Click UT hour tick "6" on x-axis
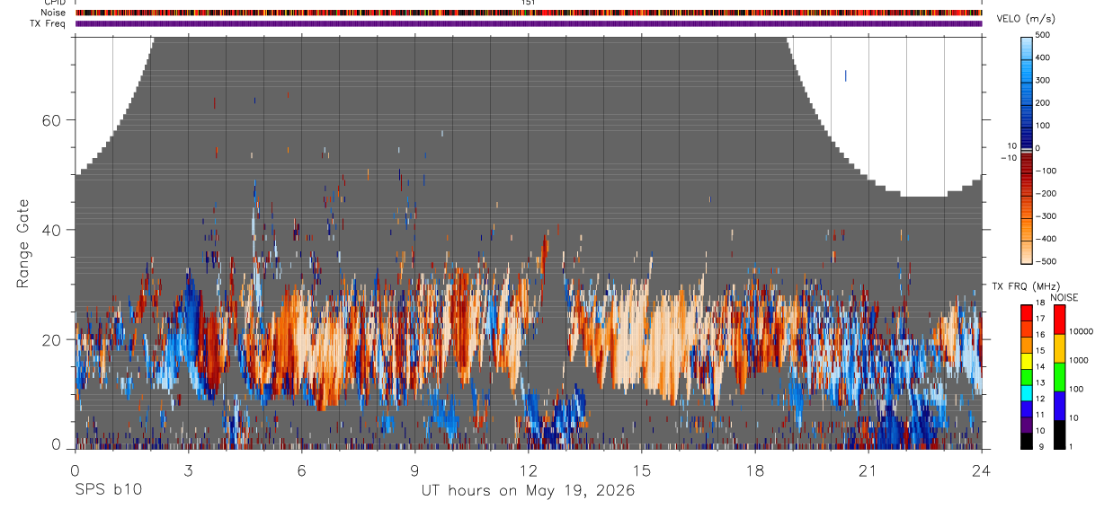The height and width of the screenshot is (509, 1104). point(302,470)
